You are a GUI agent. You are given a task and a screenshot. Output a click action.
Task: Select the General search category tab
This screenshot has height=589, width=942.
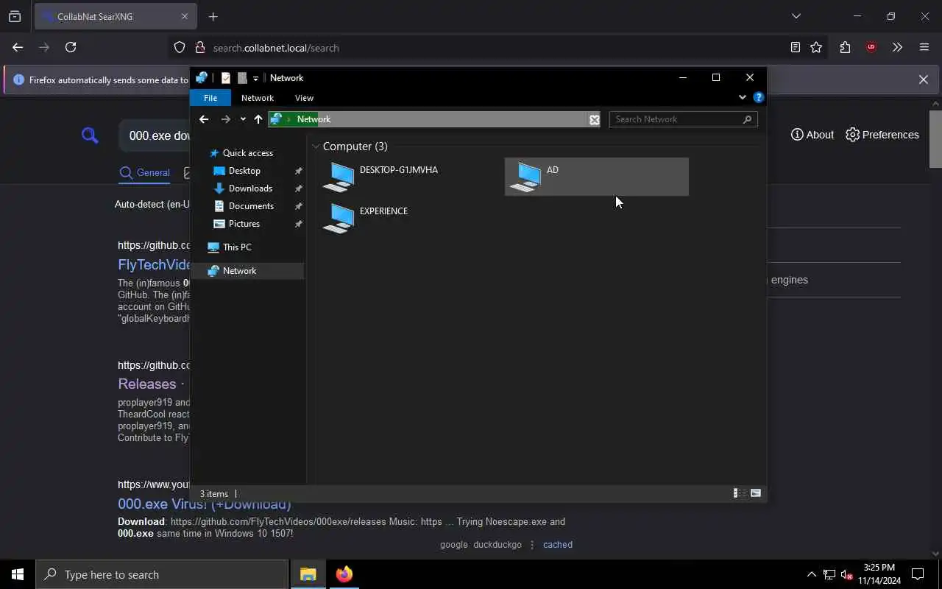tap(144, 173)
